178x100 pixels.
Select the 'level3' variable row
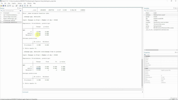coord(161,28)
